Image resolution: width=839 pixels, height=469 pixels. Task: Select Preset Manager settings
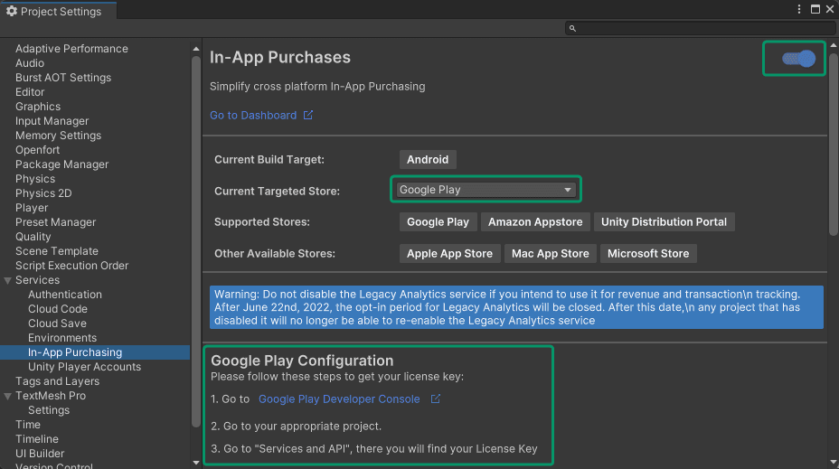click(x=56, y=222)
